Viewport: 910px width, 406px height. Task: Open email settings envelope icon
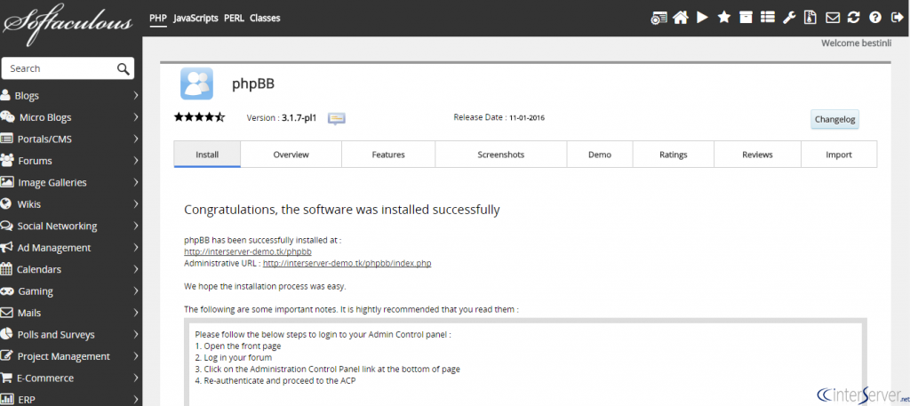point(832,18)
